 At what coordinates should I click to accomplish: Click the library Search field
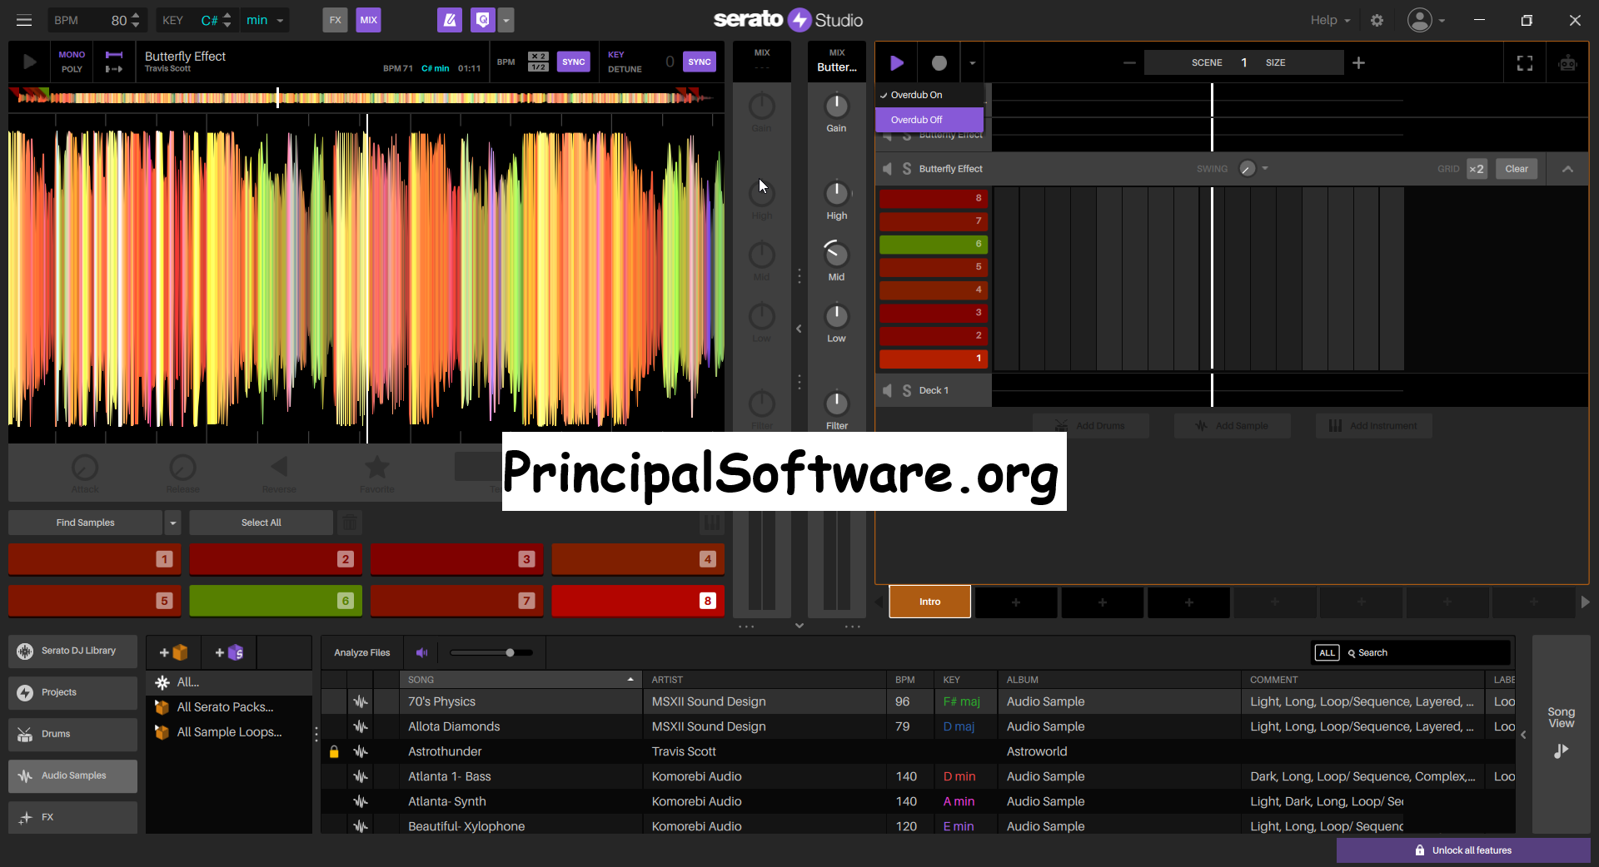click(x=1428, y=652)
